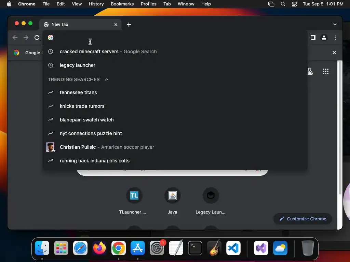Open the Google apps grid icon
Screen dimensions: 350x262
pyautogui.click(x=326, y=71)
